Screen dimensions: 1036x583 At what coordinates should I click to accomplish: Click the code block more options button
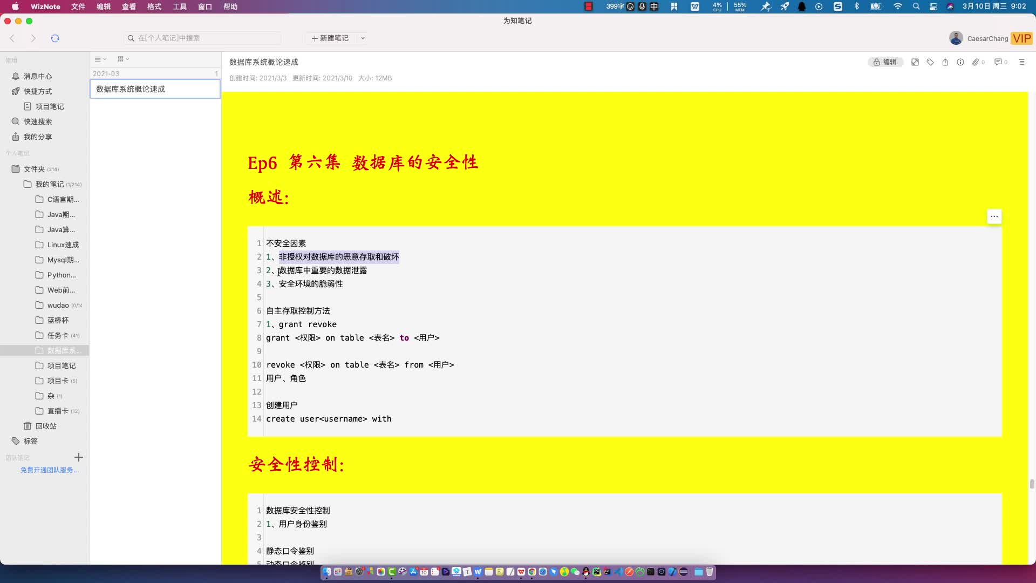994,216
